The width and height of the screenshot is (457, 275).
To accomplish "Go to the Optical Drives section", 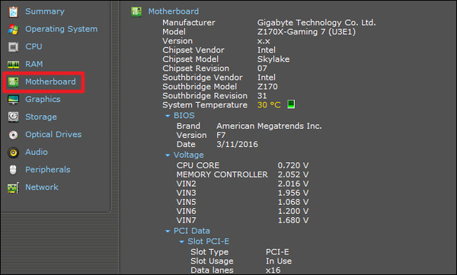I will click(53, 134).
